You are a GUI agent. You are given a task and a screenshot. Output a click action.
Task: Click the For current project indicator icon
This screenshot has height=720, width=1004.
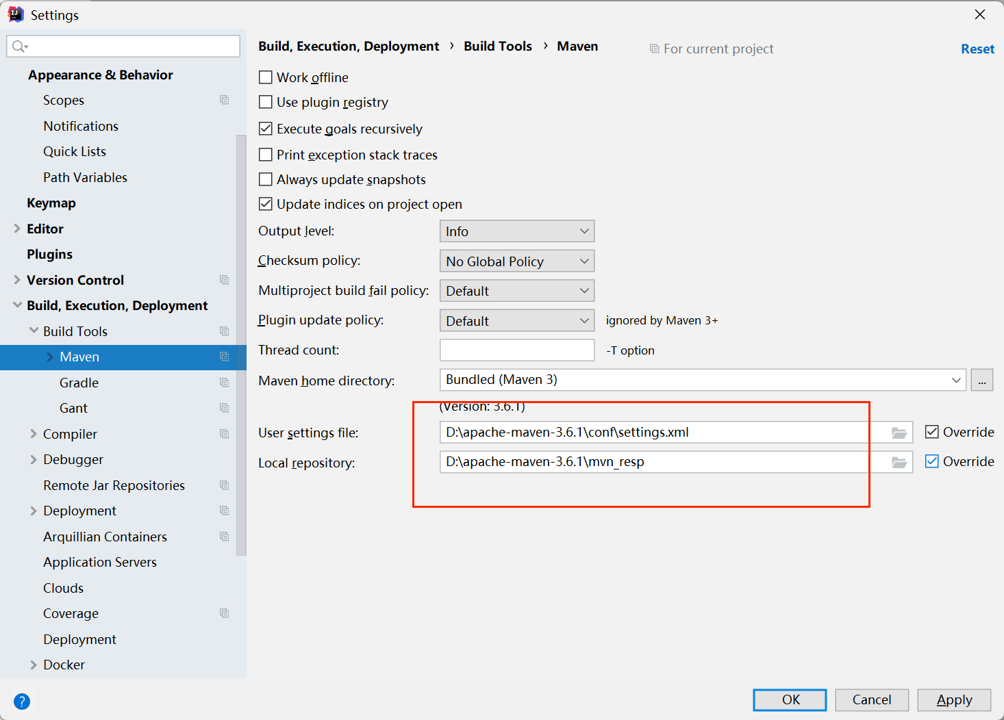[x=655, y=49]
